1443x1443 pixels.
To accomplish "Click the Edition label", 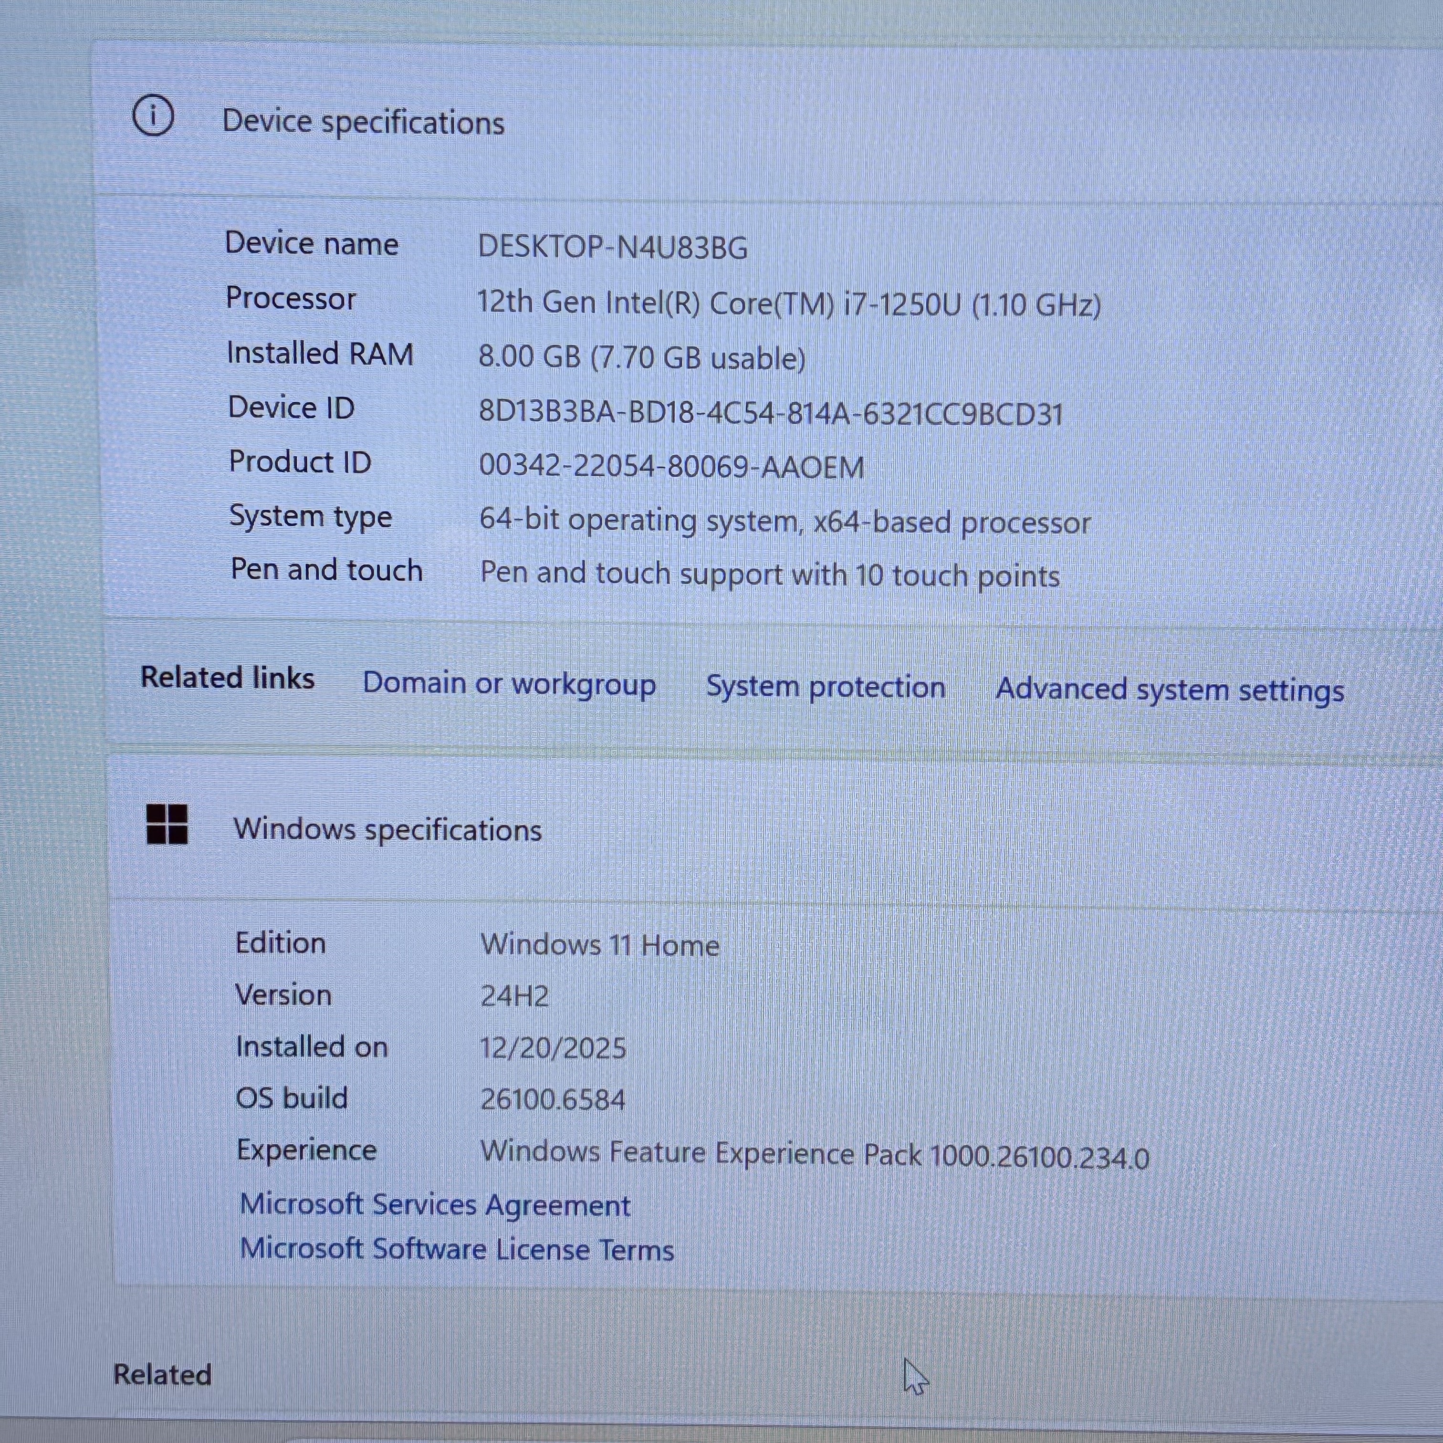I will point(280,943).
